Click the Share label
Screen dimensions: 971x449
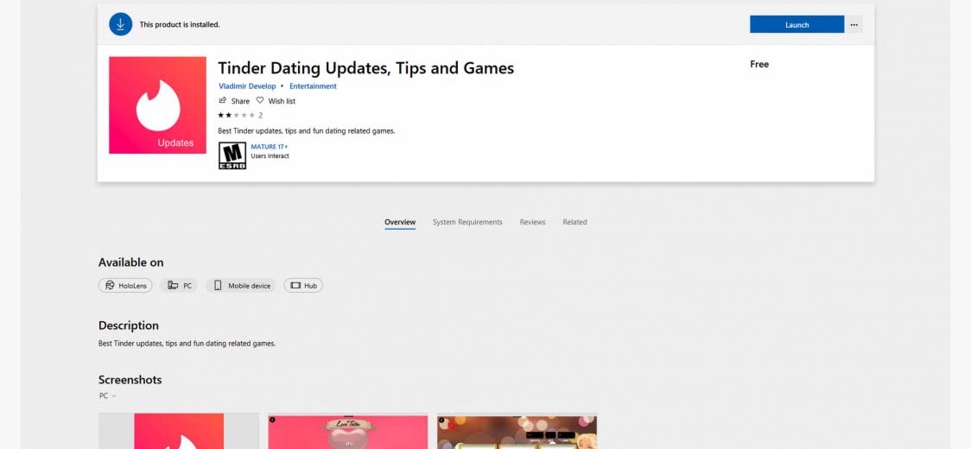point(240,101)
